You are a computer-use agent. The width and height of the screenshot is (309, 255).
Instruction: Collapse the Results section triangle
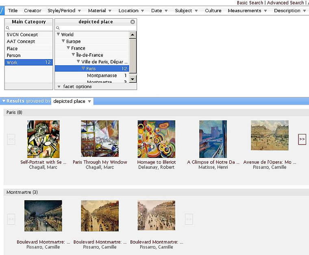pyautogui.click(x=4, y=101)
